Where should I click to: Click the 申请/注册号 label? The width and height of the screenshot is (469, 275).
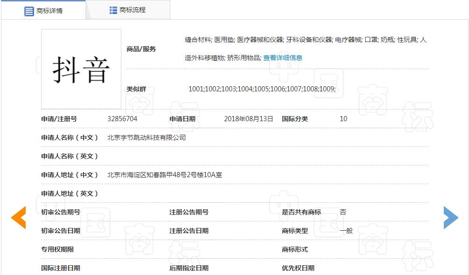point(59,119)
